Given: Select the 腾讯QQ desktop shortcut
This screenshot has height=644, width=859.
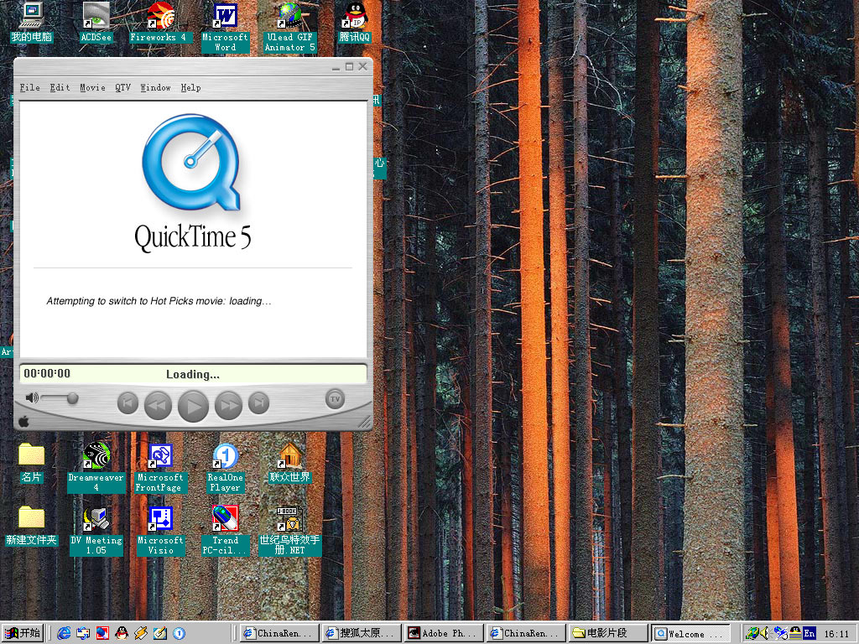Looking at the screenshot, I should coord(355,23).
